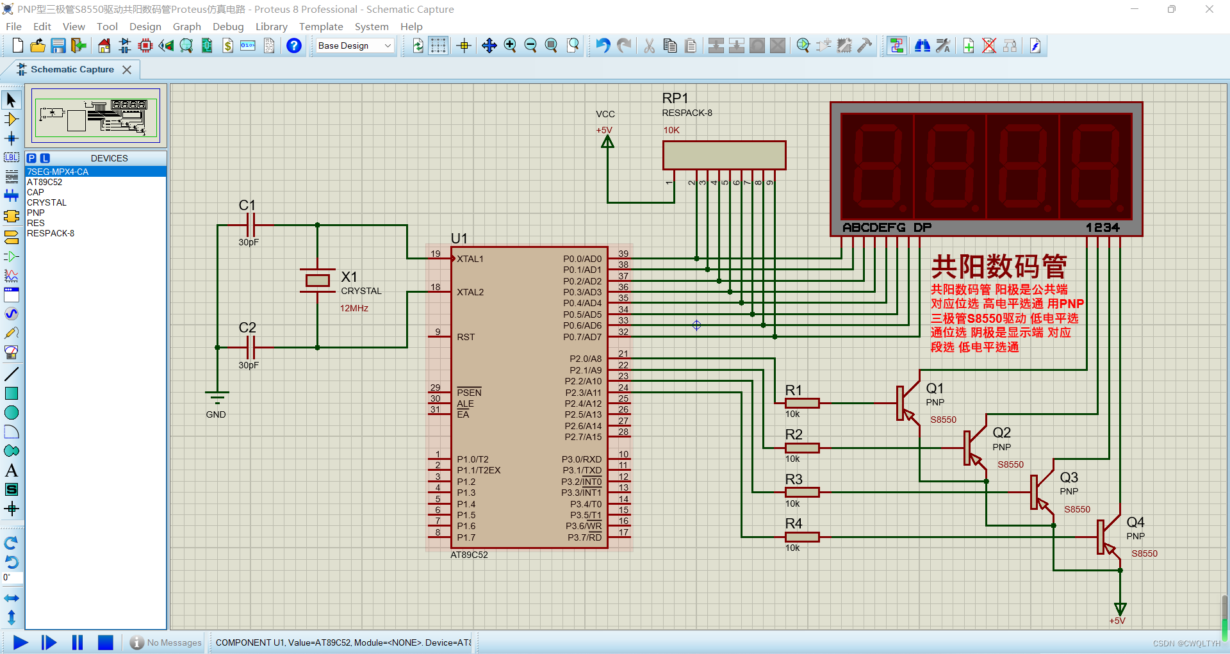
Task: Select Subcircuit mode tool
Action: click(11, 217)
